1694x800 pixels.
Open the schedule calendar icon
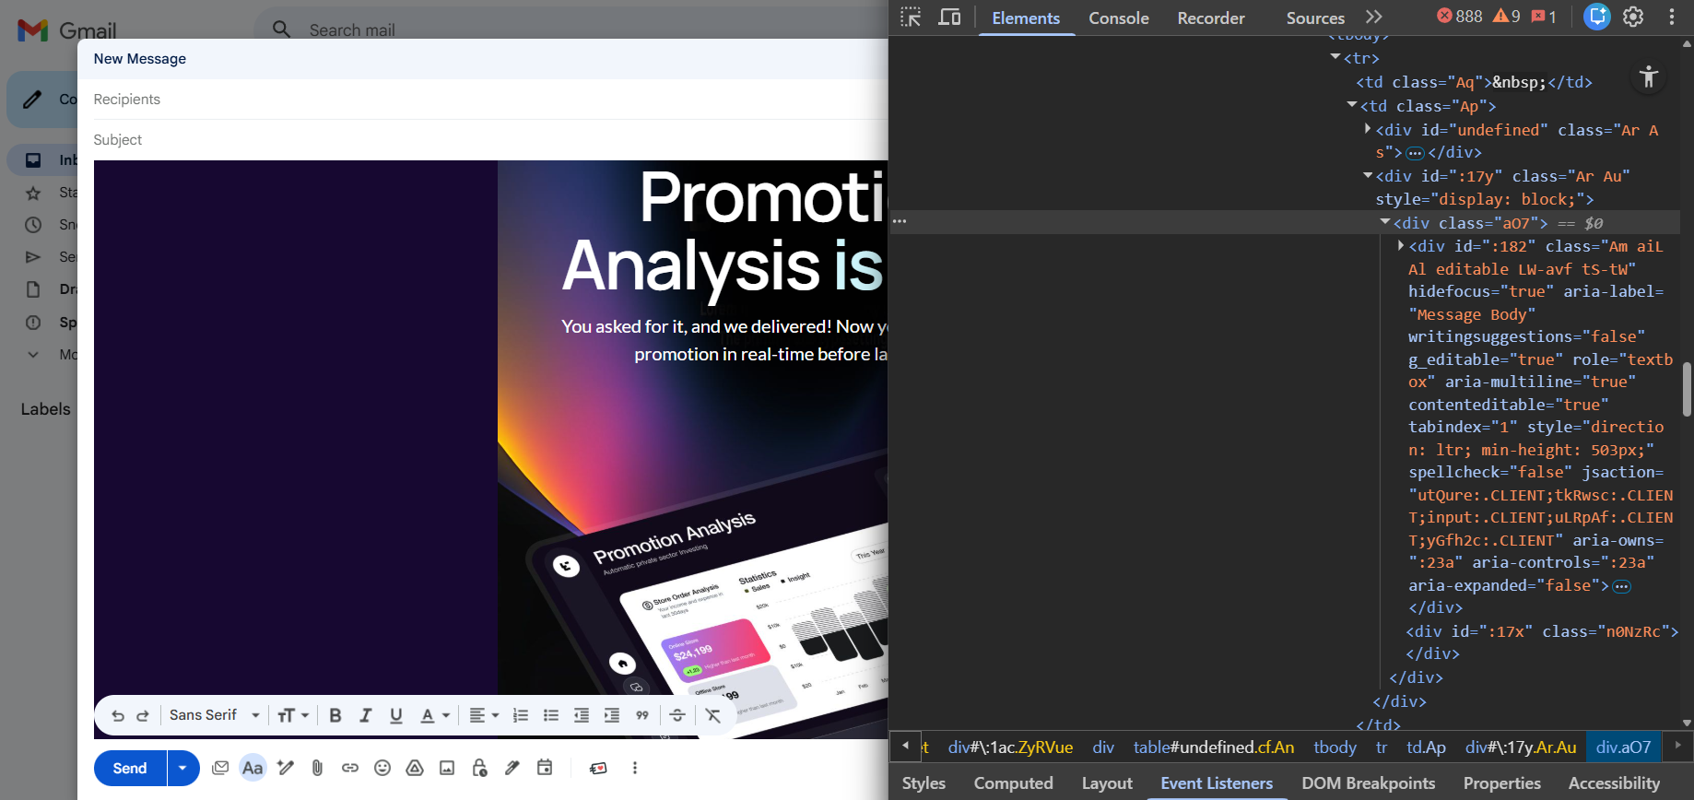pyautogui.click(x=545, y=768)
